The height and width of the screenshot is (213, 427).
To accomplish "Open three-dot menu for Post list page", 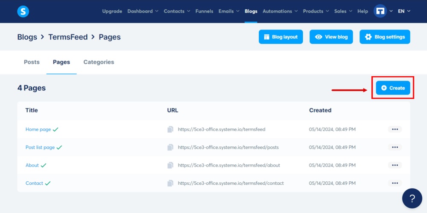I will coord(395,147).
